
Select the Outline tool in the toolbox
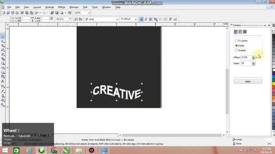(3, 96)
